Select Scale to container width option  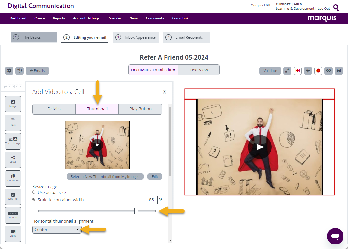34,199
